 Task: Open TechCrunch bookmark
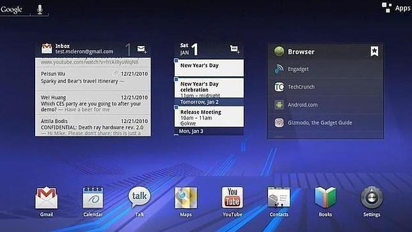pyautogui.click(x=325, y=87)
